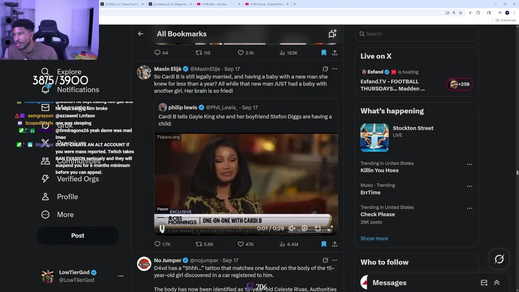Click Show more under What's happening
This screenshot has height=292, width=519.
point(374,238)
